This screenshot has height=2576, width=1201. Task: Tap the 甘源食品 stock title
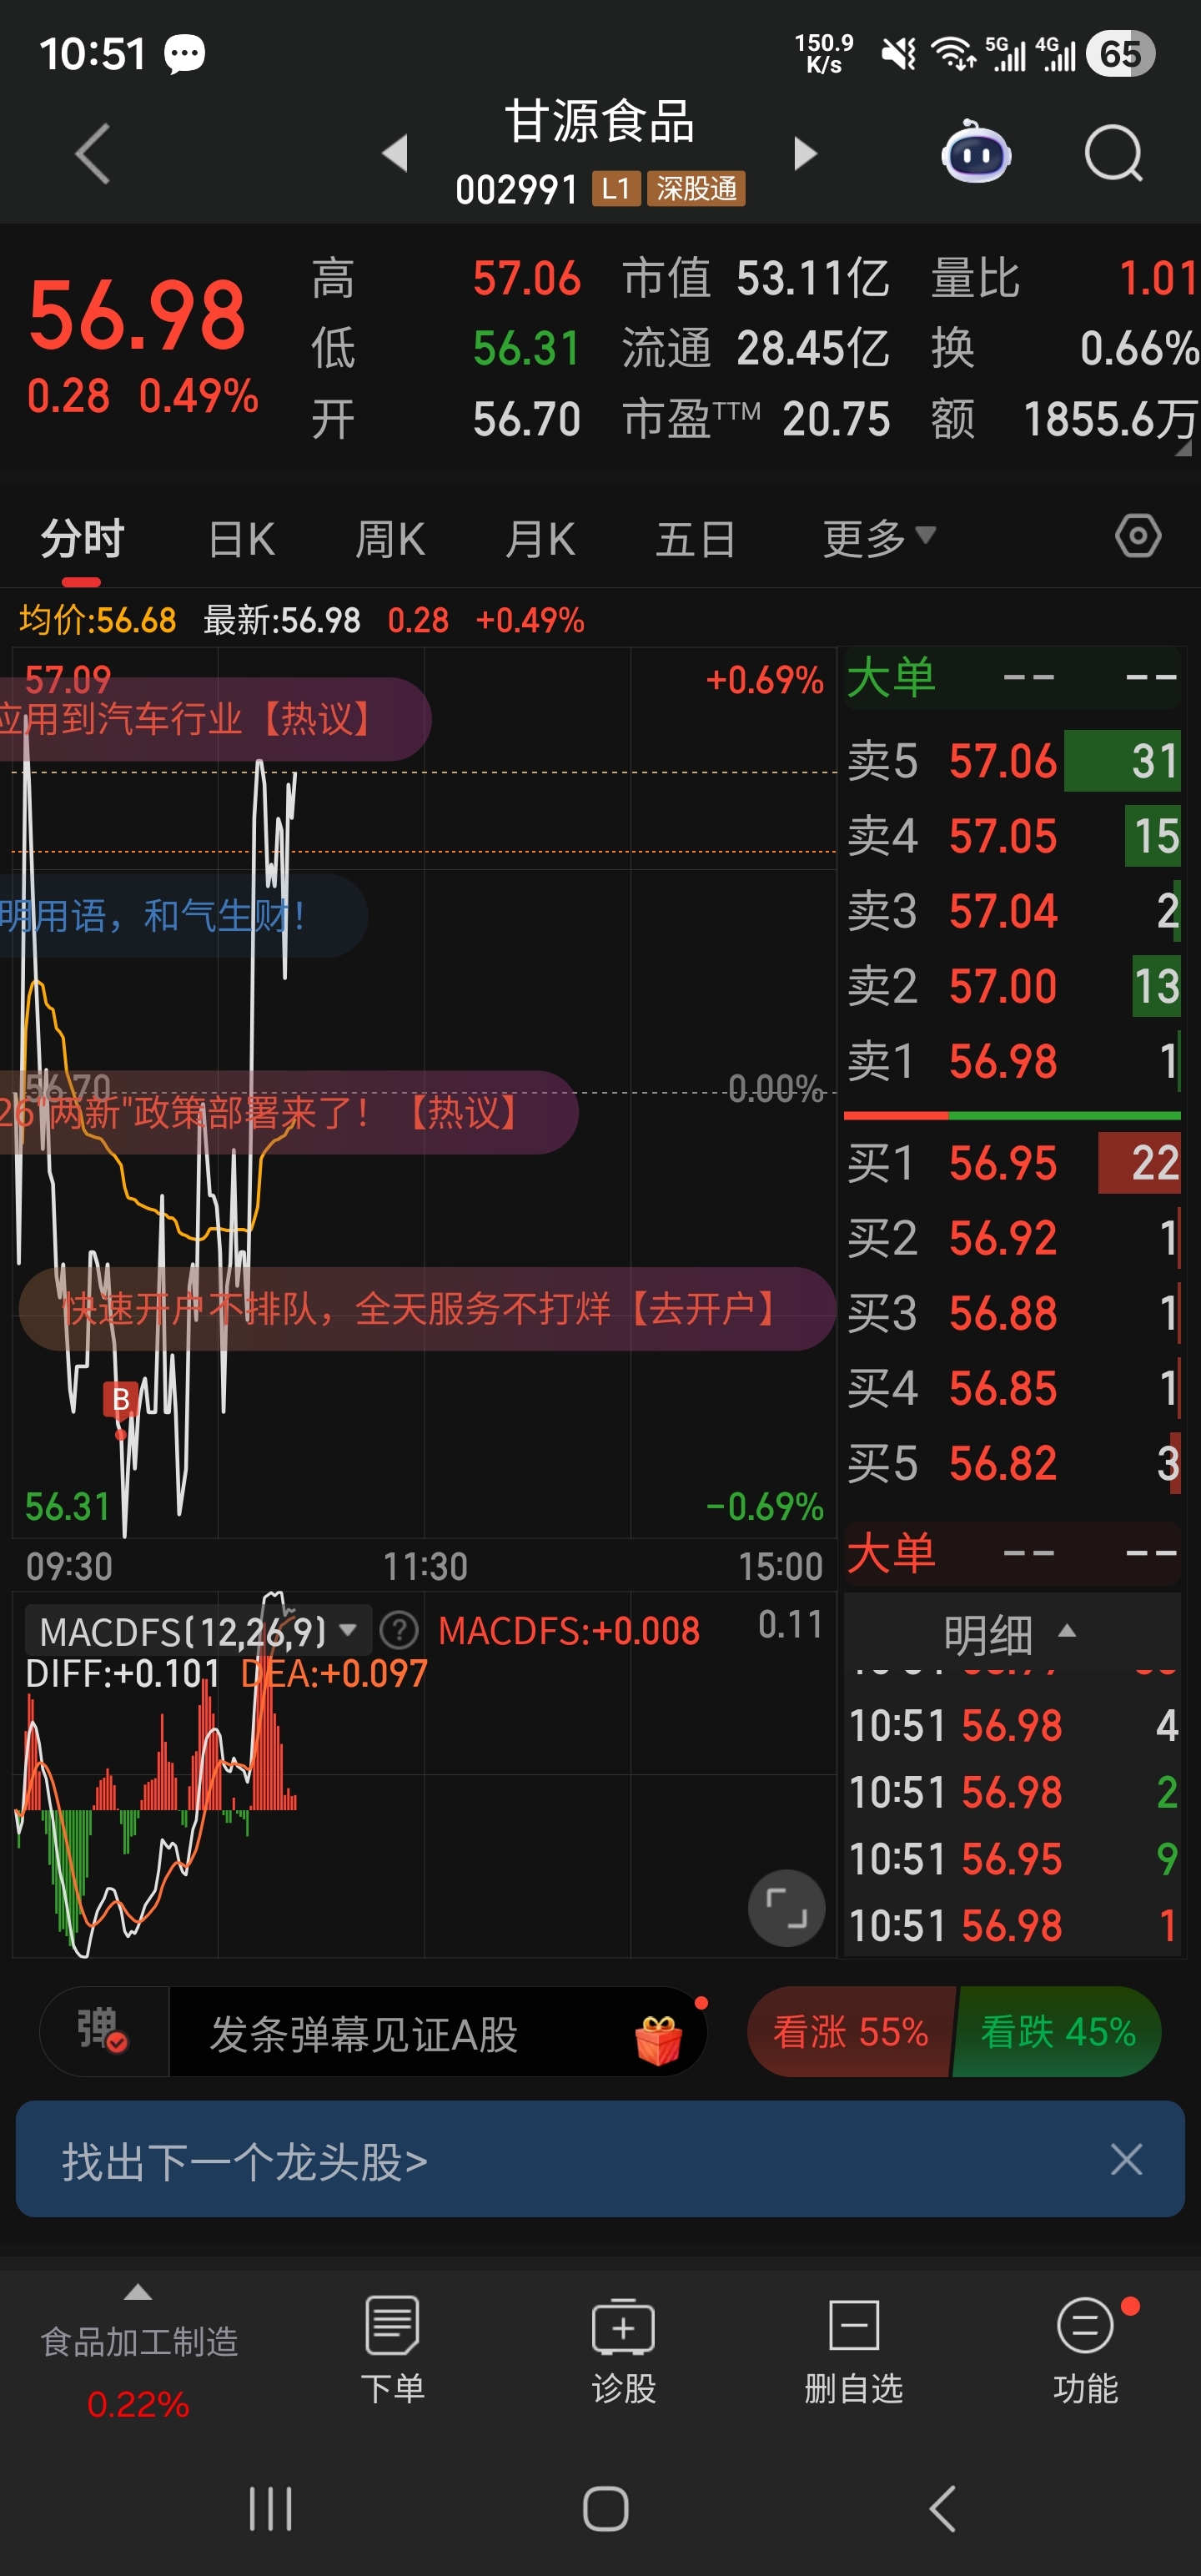(x=599, y=122)
